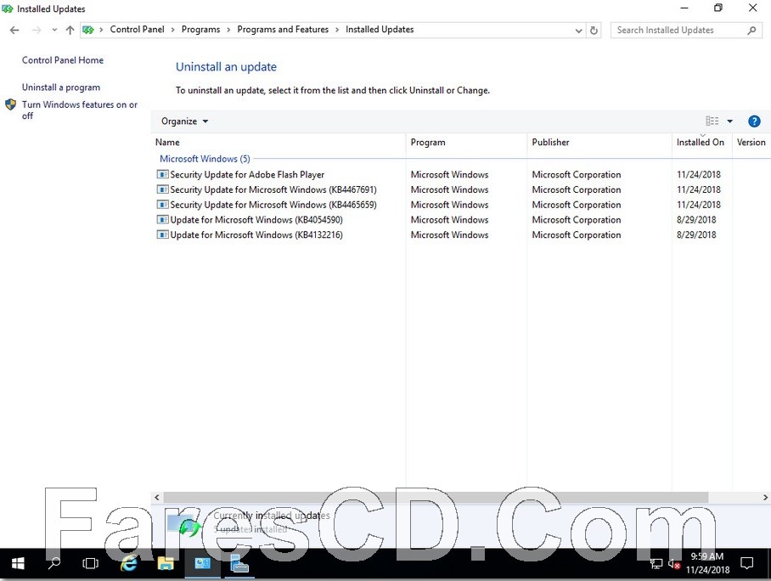
Task: Click the Adobe Flash Player update icon
Action: pyautogui.click(x=162, y=174)
